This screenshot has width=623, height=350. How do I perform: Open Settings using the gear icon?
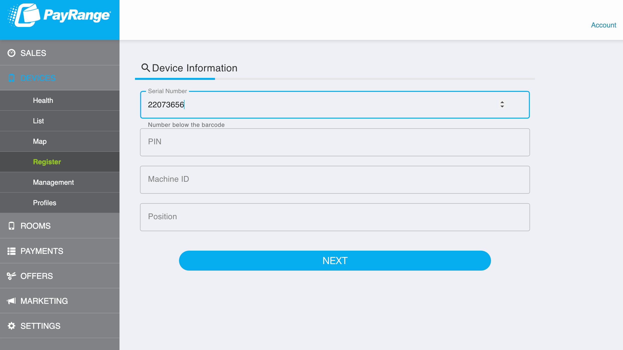point(11,326)
